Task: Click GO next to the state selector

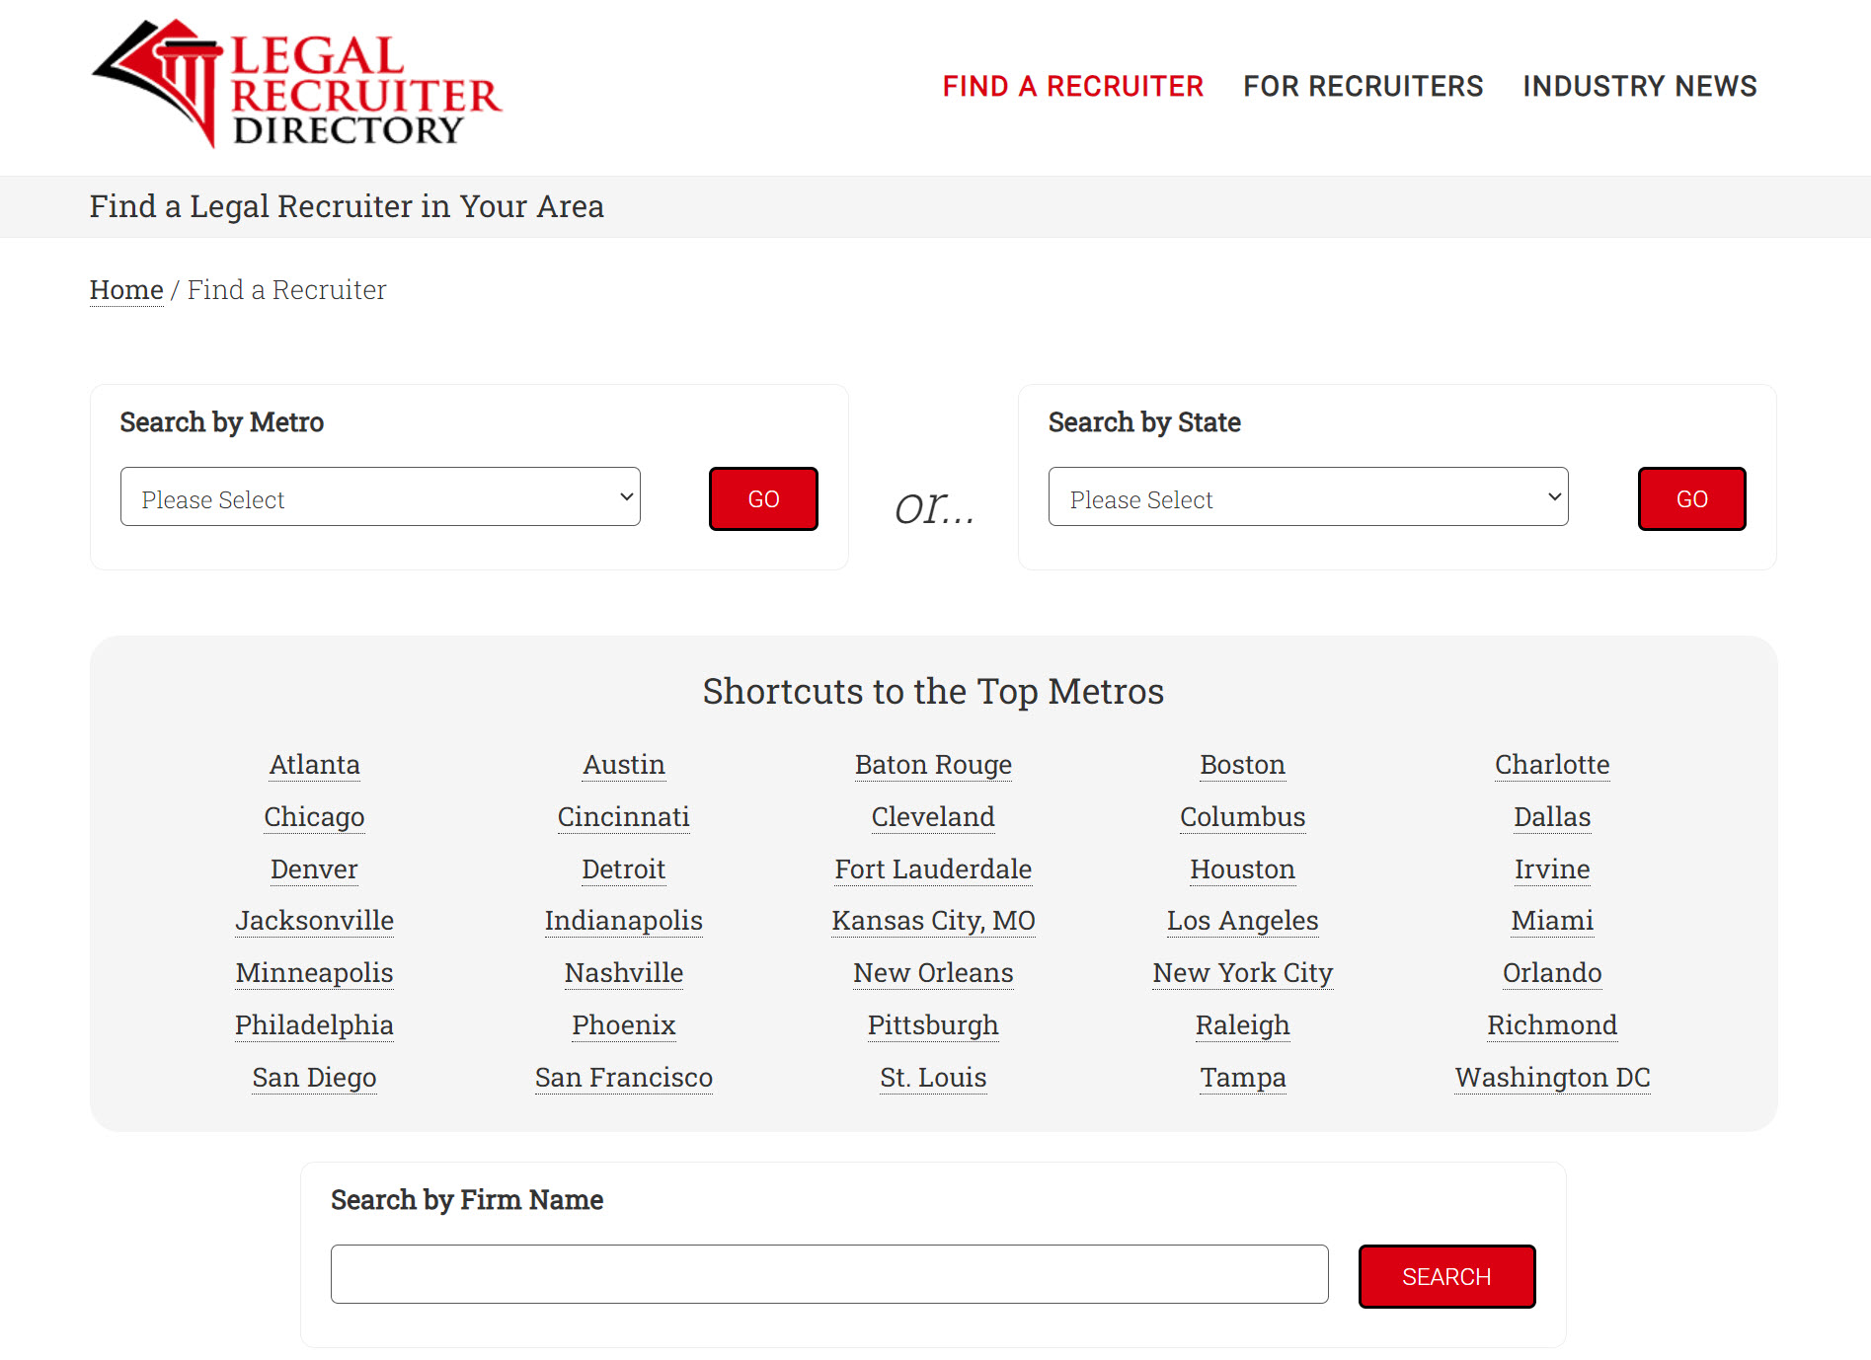Action: [x=1690, y=498]
